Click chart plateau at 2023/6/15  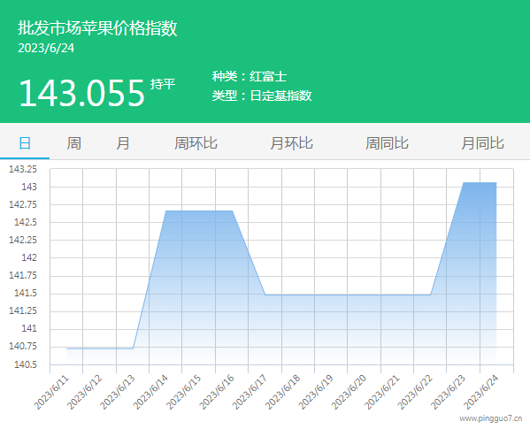point(199,211)
